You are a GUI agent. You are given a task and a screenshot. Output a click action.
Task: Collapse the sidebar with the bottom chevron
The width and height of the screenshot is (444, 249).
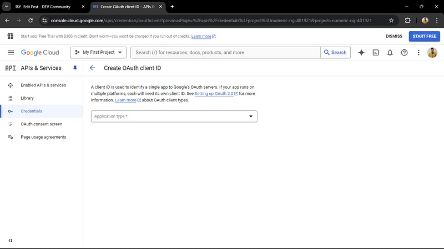(x=10, y=241)
